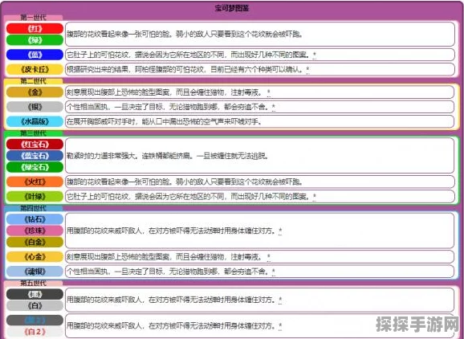464x339 pixels.
Task: Open the 《水晶版》 version link
Action: click(35, 121)
